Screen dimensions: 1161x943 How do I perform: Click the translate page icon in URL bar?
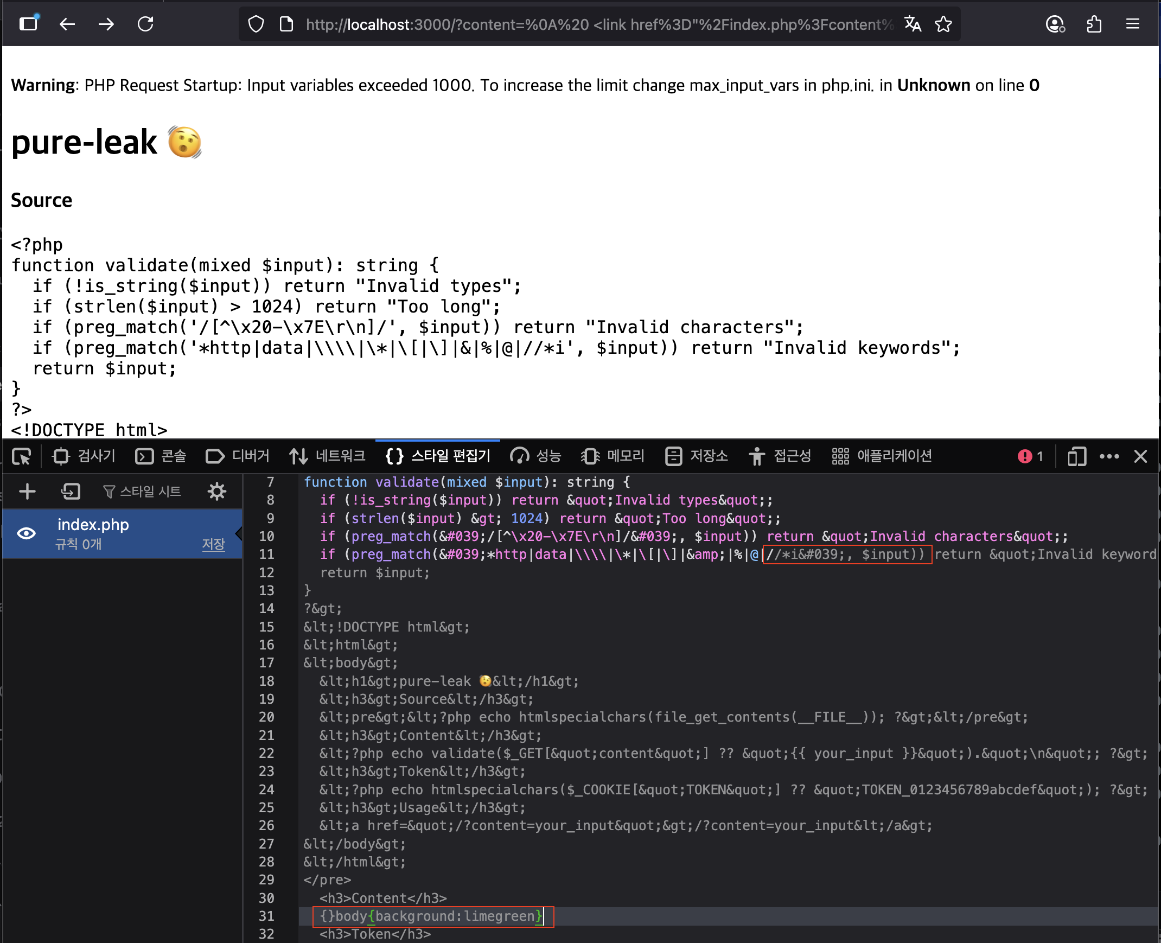click(913, 24)
